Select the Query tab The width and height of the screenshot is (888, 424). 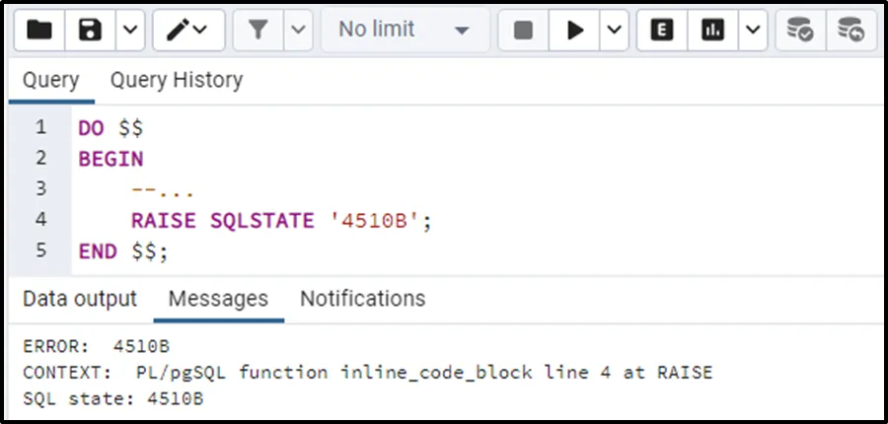pyautogui.click(x=51, y=81)
